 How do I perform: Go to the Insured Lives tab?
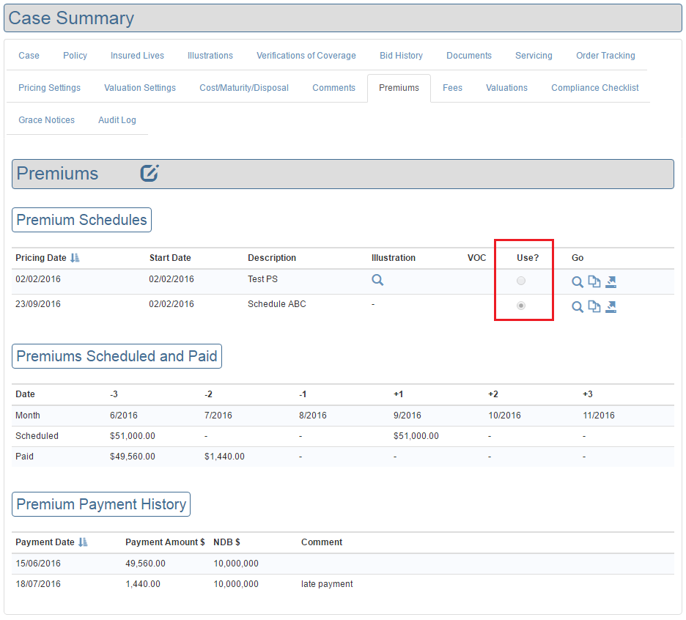[x=137, y=56]
